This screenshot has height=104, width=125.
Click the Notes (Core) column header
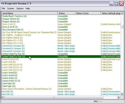tap(88, 13)
